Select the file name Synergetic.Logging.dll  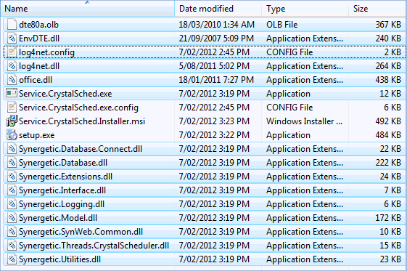pyautogui.click(x=62, y=204)
